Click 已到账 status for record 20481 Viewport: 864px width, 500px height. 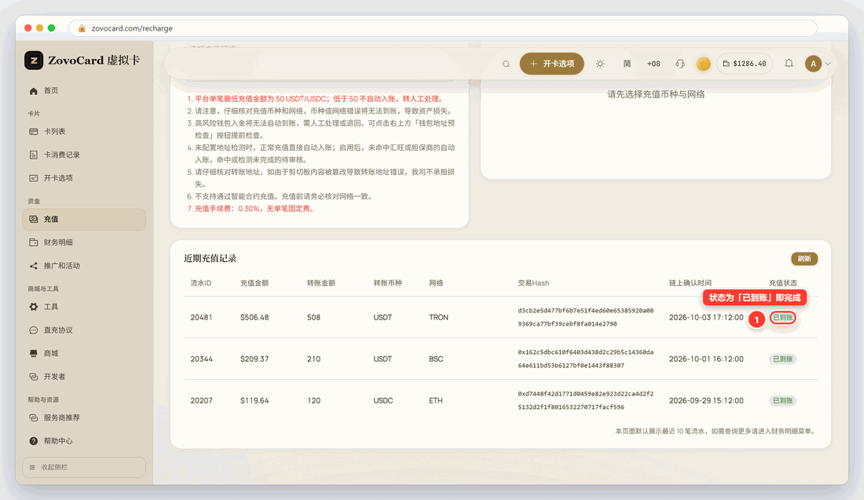coord(782,317)
